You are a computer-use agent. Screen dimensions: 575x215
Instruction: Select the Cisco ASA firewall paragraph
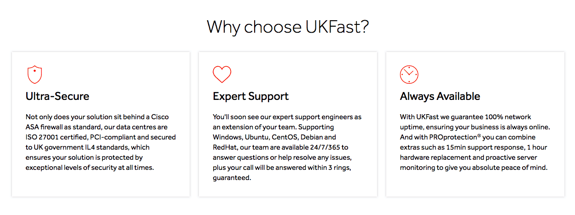click(x=101, y=142)
